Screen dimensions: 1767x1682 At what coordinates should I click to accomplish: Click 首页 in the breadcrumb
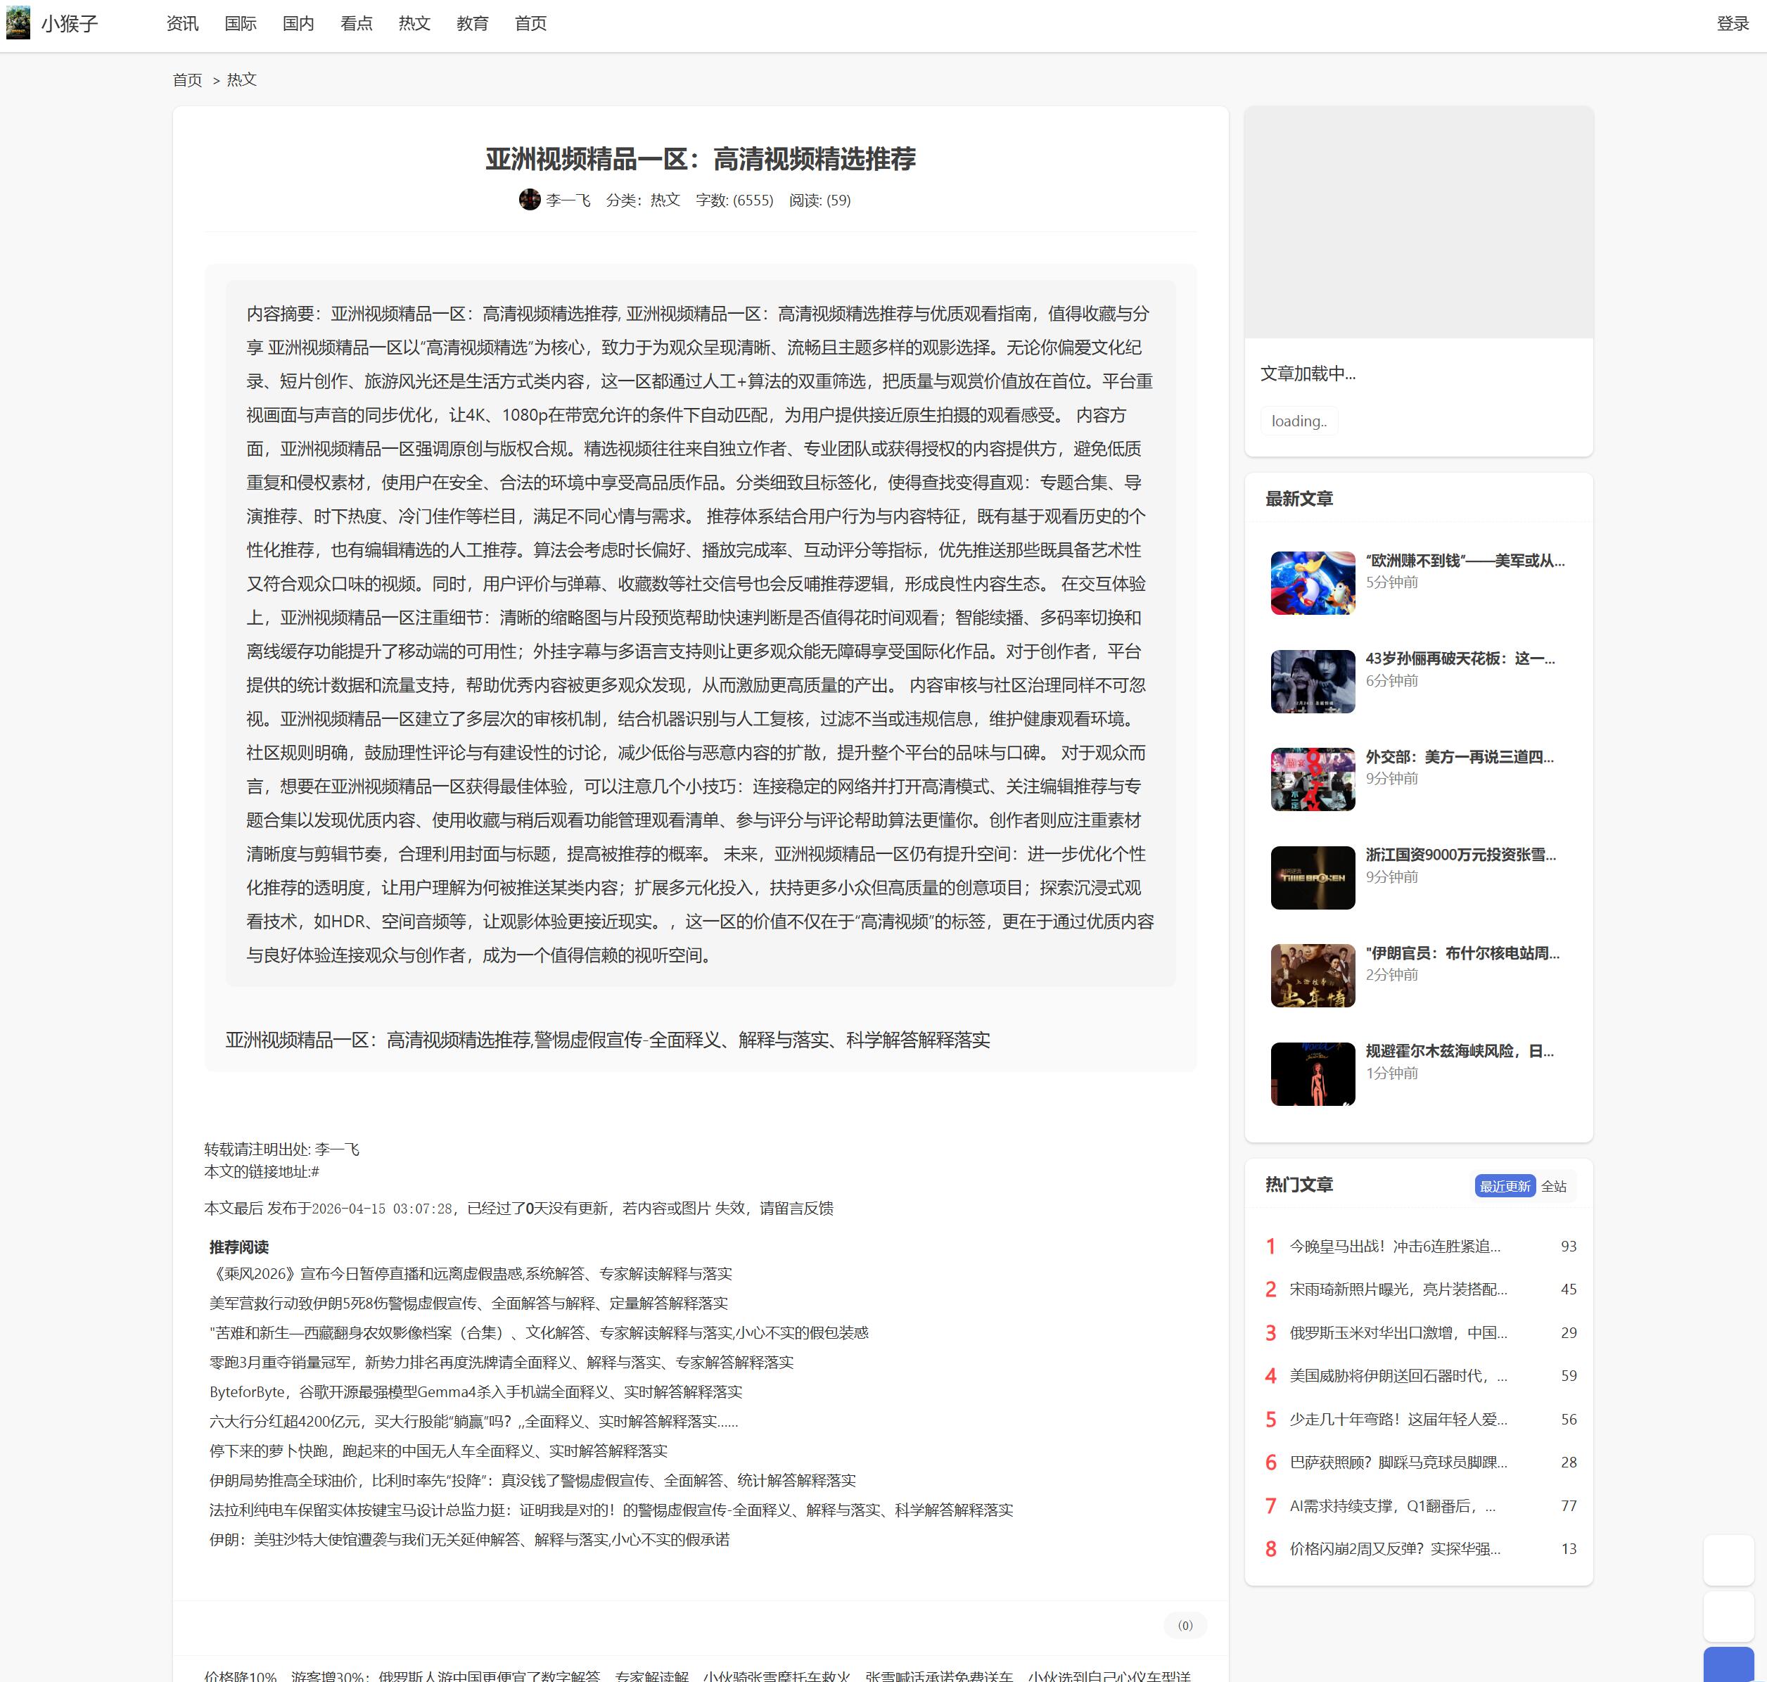[187, 79]
